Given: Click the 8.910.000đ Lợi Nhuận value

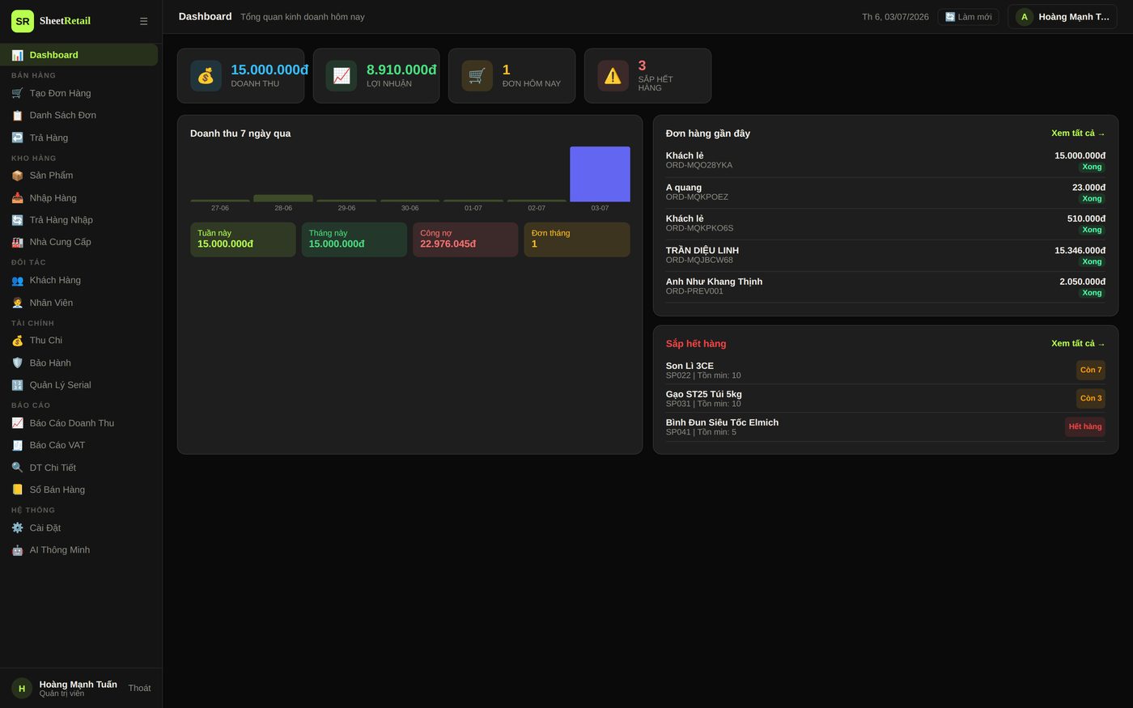Looking at the screenshot, I should 401,70.
